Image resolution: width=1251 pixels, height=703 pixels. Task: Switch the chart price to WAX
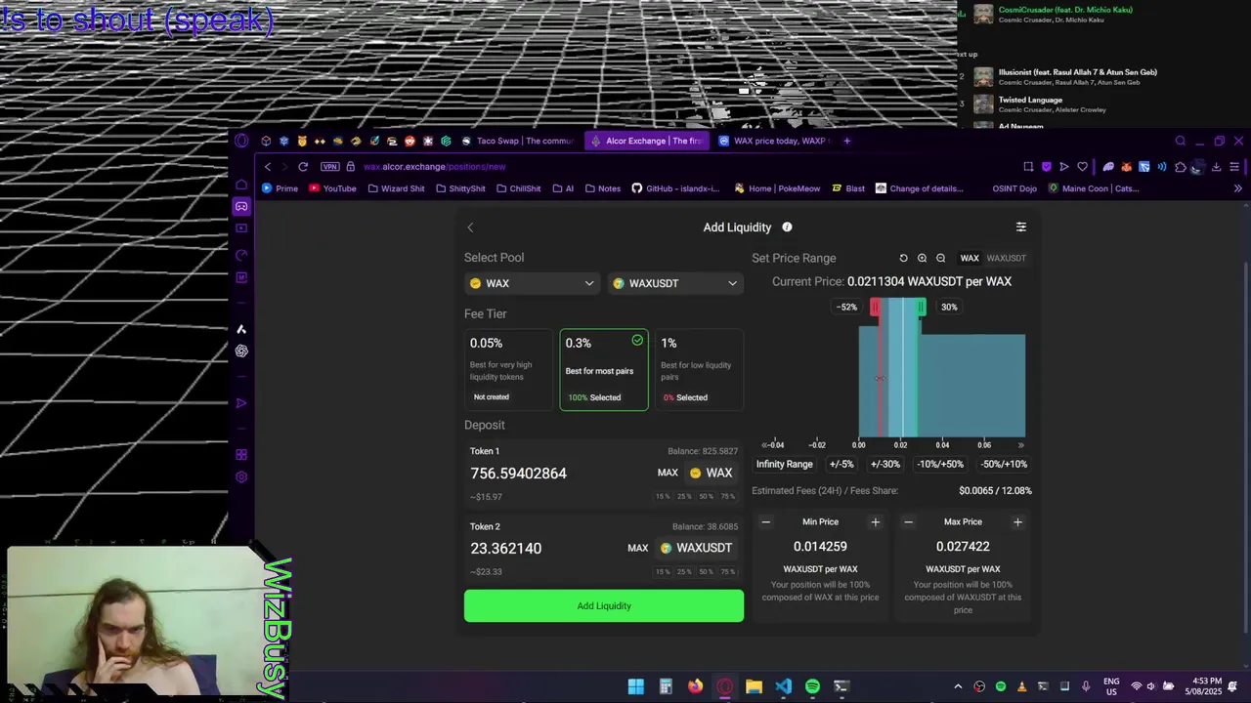coord(970,258)
